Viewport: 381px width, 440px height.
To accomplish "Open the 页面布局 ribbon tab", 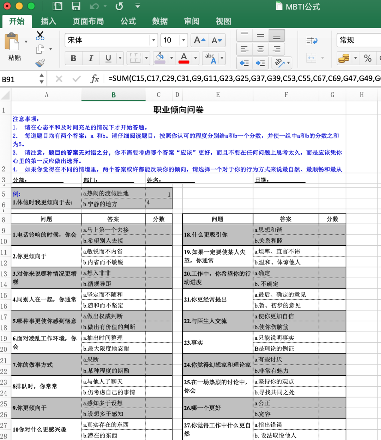I will coord(88,22).
